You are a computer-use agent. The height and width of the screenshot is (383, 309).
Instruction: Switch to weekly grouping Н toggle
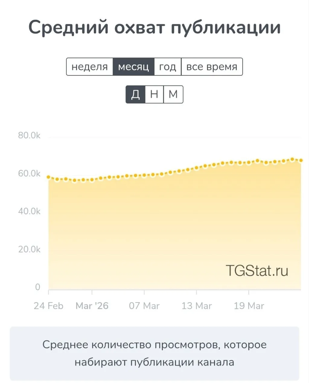click(154, 95)
